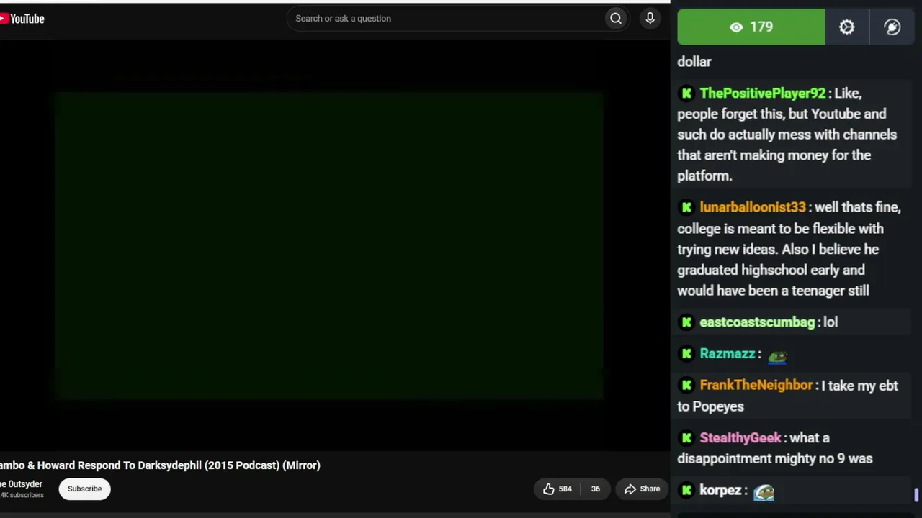Click Kick badge next to eastcoastscumbag
Image resolution: width=922 pixels, height=518 pixels.
686,322
